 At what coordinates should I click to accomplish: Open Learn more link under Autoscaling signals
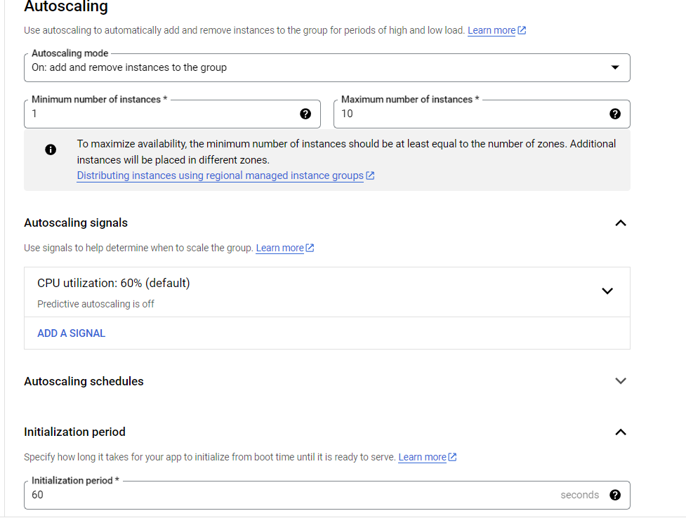(279, 248)
